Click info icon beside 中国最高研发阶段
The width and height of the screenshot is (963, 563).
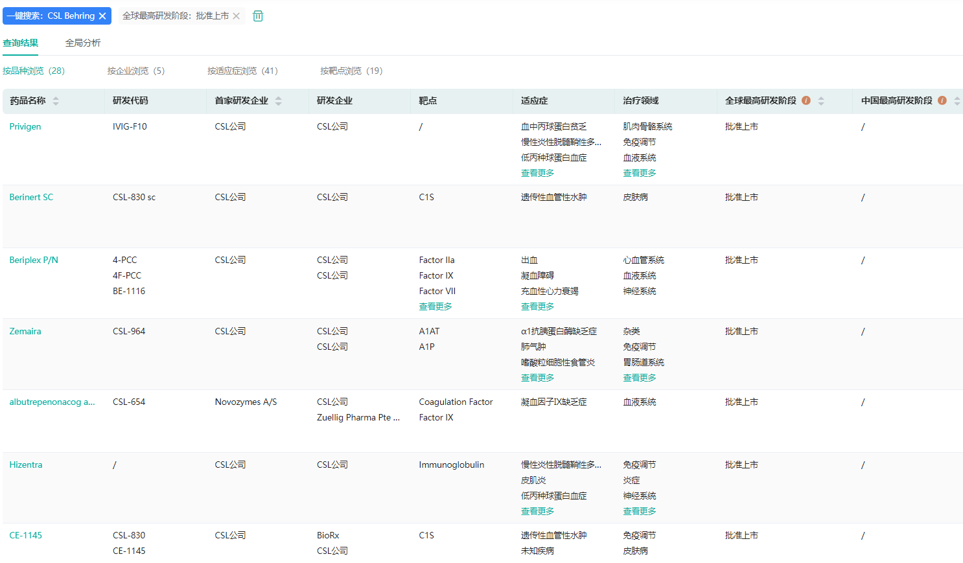pyautogui.click(x=942, y=100)
